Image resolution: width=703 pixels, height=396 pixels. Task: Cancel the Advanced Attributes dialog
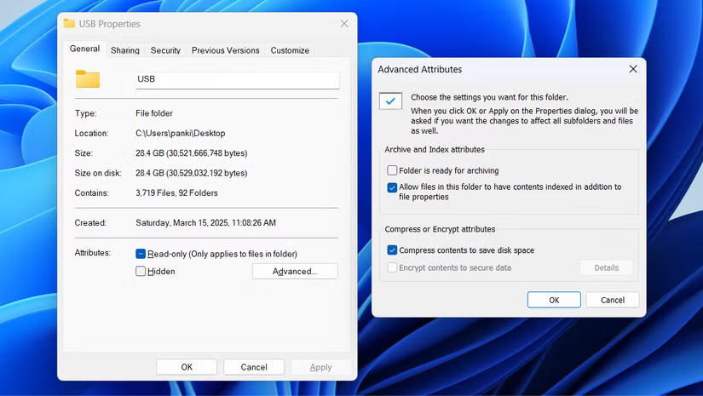pos(613,300)
